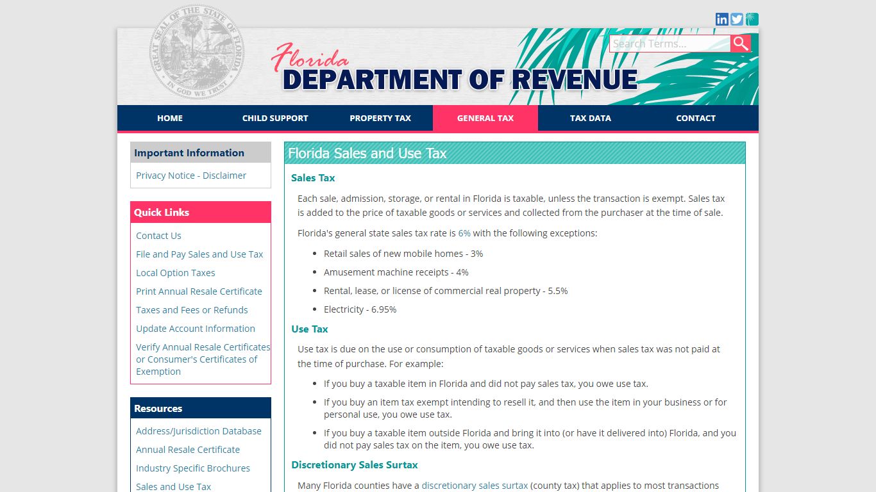
Task: Focus the Search Terms input field
Action: (670, 44)
